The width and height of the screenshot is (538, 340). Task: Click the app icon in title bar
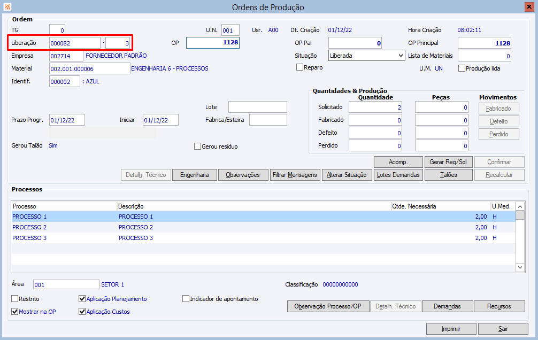[7, 6]
